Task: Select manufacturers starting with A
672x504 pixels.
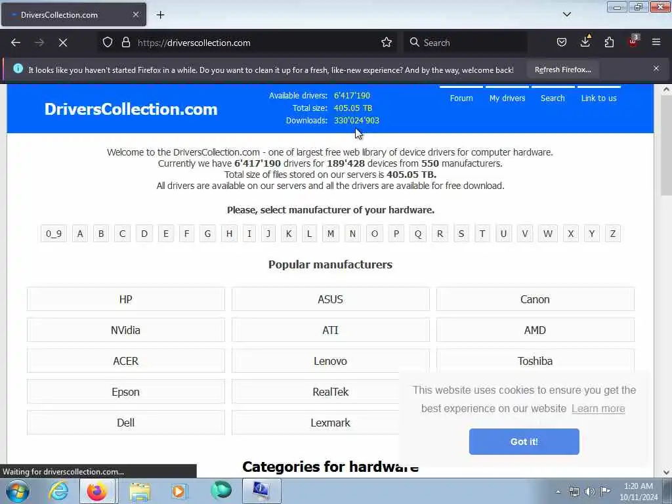Action: tap(80, 234)
